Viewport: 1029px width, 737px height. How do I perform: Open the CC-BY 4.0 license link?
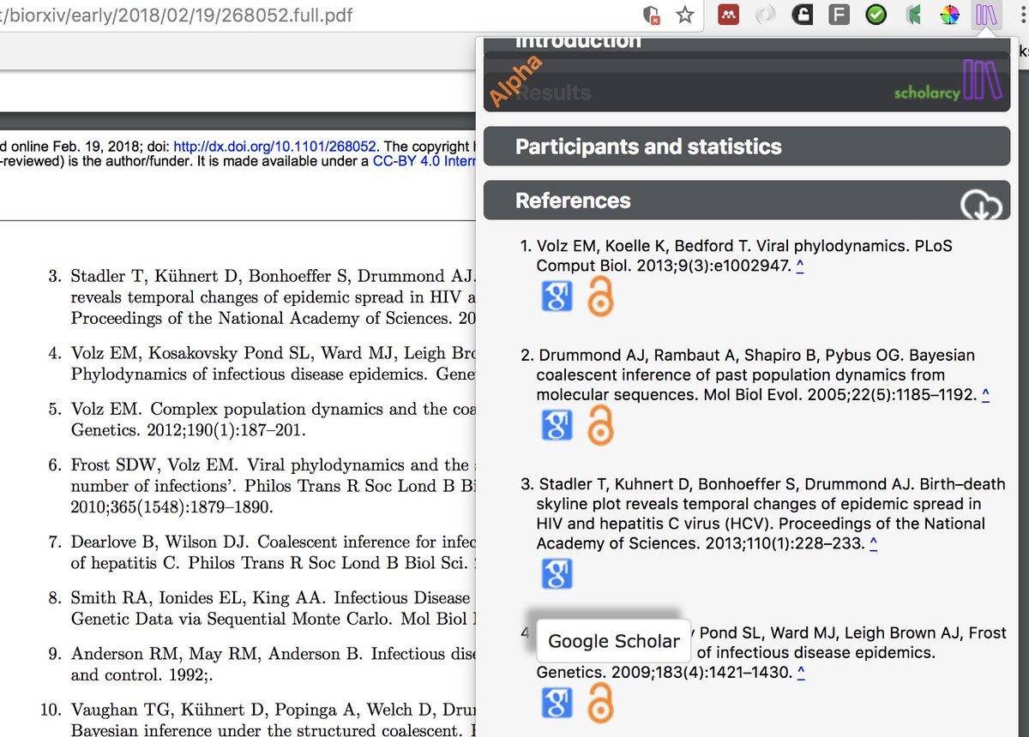(424, 161)
